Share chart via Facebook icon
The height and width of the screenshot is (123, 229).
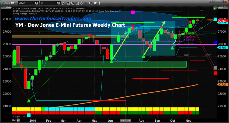click(100, 3)
